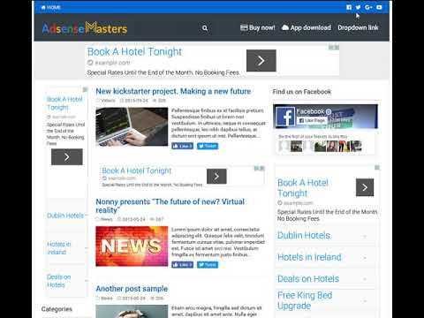Click News category under Nonny post
The image size is (424, 318).
point(107,219)
